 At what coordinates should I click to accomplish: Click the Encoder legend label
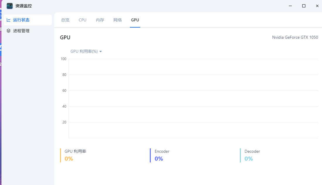click(x=162, y=151)
